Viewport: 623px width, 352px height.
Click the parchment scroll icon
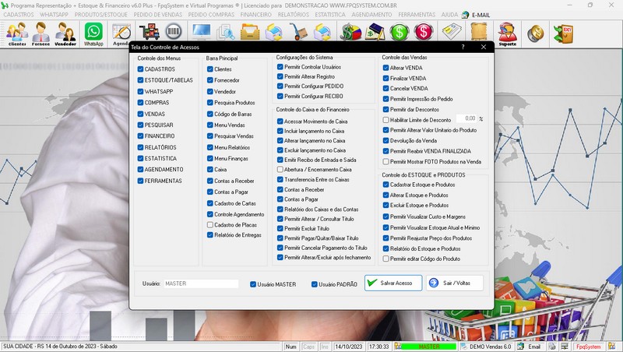point(479,32)
